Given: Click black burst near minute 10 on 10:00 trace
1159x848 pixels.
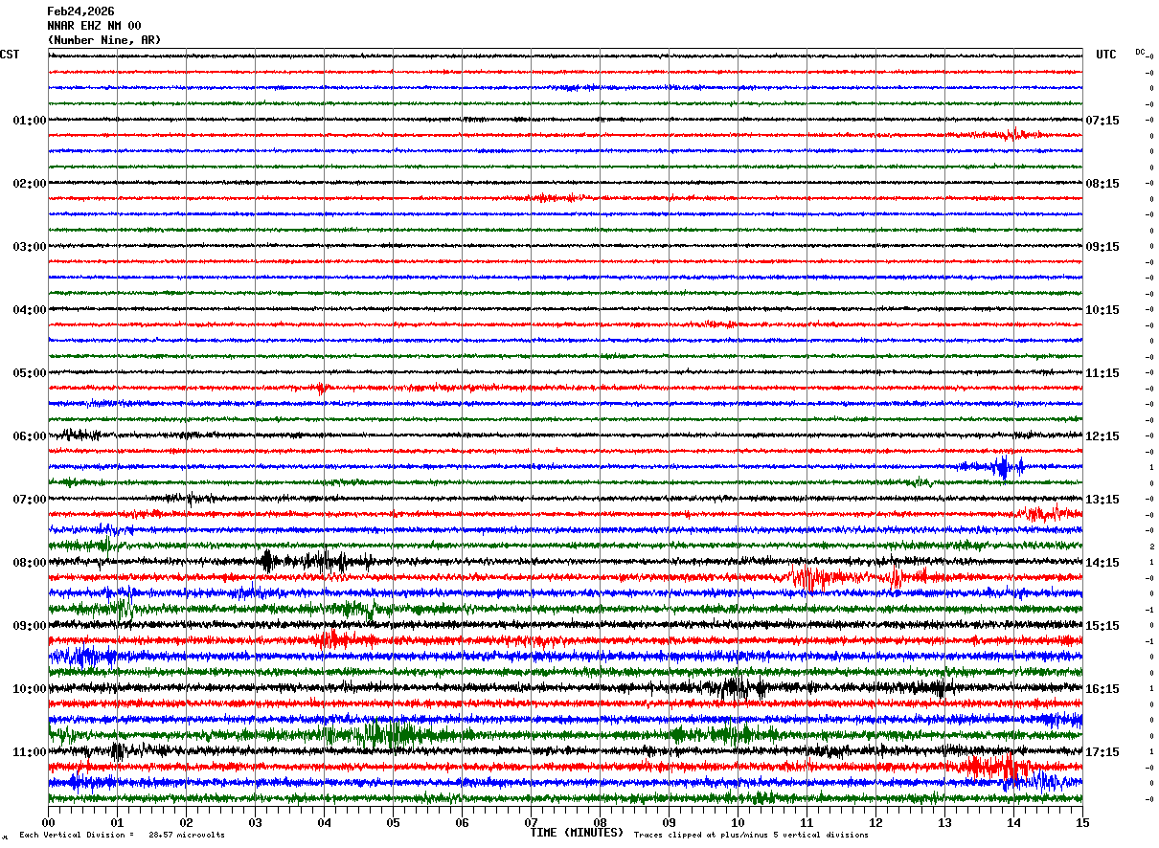Looking at the screenshot, I should coord(736,687).
